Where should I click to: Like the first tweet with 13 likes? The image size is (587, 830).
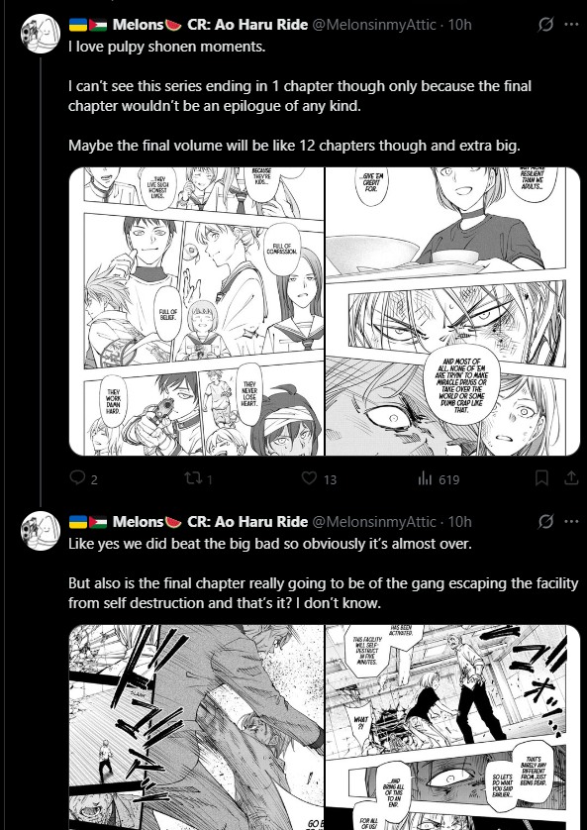(x=309, y=478)
